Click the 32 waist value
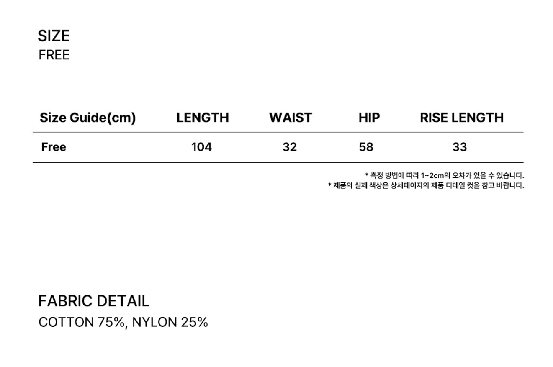The width and height of the screenshot is (553, 367). tap(290, 147)
